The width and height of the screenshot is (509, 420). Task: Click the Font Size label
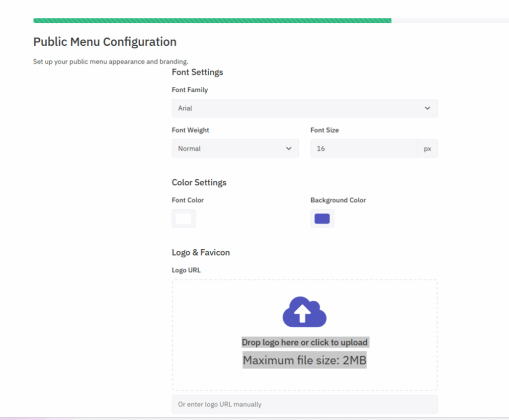[325, 130]
